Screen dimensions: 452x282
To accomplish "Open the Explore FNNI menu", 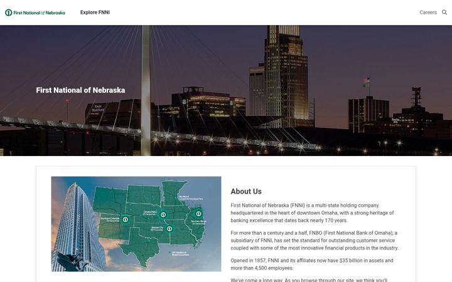I will point(95,13).
